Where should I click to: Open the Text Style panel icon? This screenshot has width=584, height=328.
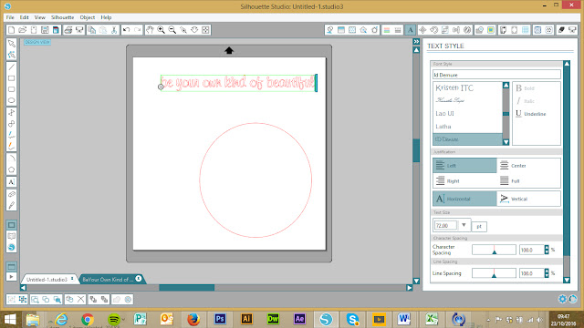pyautogui.click(x=410, y=30)
